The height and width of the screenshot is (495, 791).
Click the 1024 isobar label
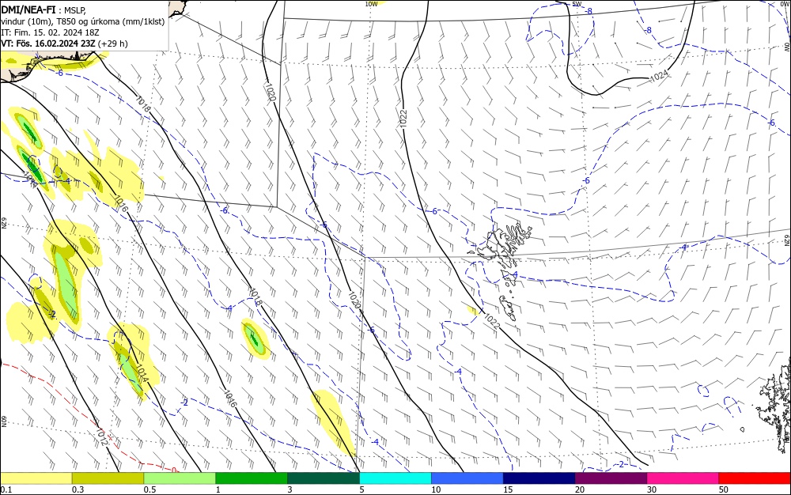click(659, 76)
